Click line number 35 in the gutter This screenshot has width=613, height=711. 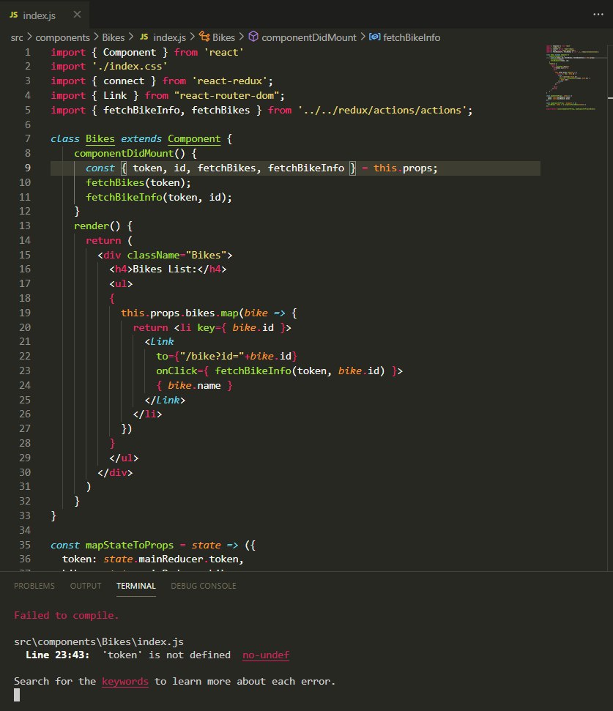pos(25,545)
